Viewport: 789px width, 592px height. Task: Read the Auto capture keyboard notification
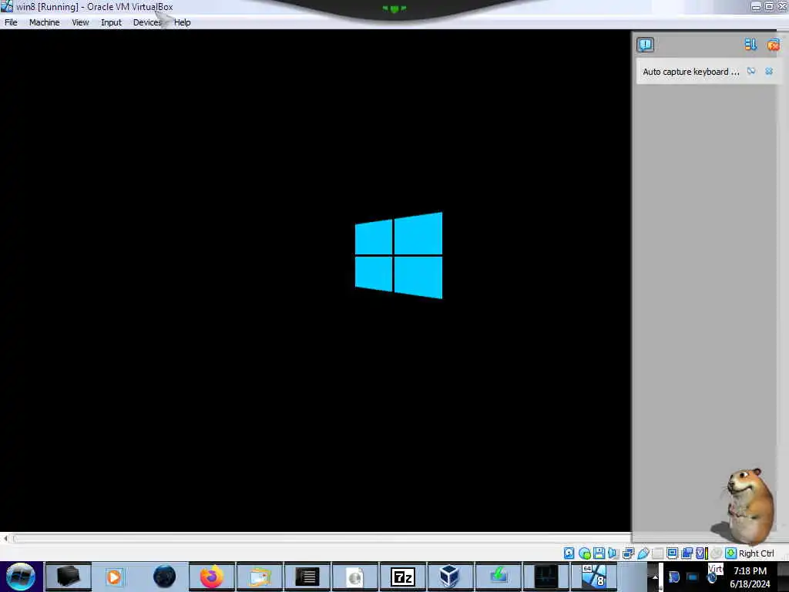[x=691, y=72]
